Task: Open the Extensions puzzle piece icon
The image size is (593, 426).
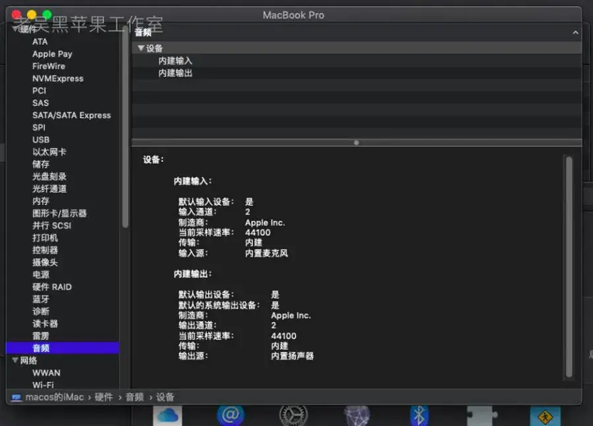Action: click(x=481, y=415)
